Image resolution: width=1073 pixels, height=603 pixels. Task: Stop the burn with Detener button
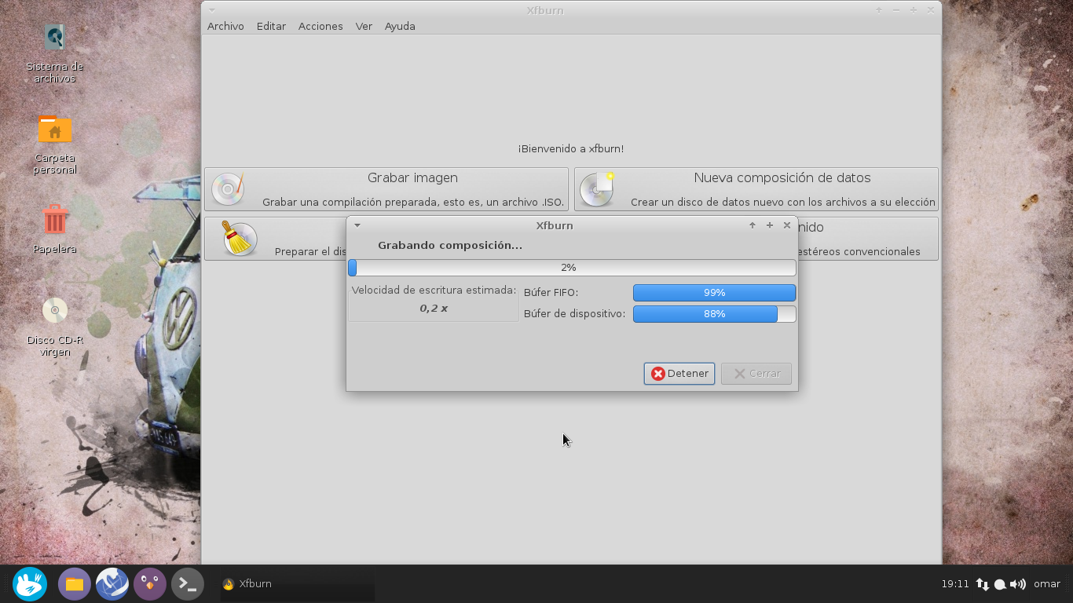pos(679,374)
